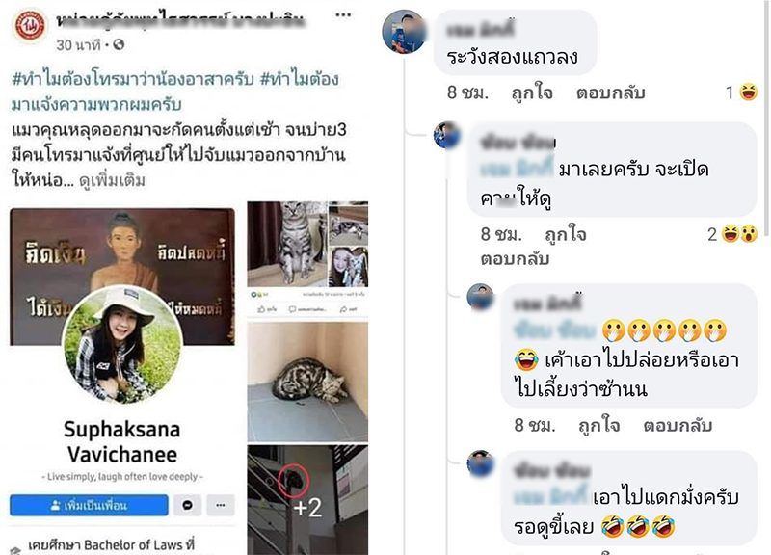Screen dimensions: 771x555
Task: Open photo of cat curled in corner
Action: [x=307, y=382]
